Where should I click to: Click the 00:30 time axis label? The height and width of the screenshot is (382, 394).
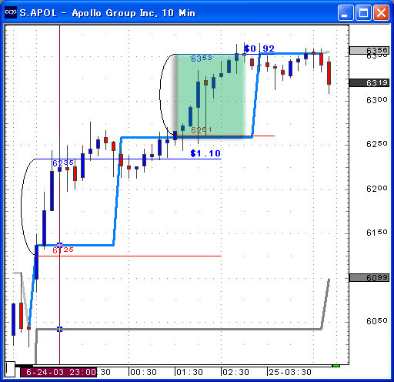(x=143, y=372)
